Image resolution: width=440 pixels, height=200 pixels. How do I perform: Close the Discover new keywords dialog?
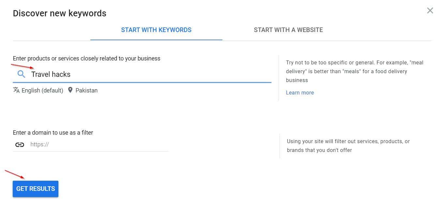pyautogui.click(x=430, y=10)
